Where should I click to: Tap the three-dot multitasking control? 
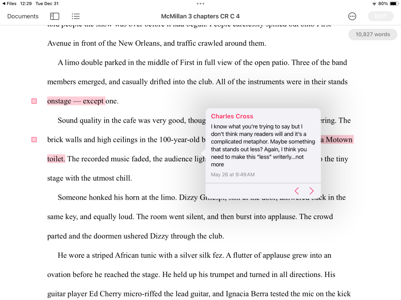[200, 4]
